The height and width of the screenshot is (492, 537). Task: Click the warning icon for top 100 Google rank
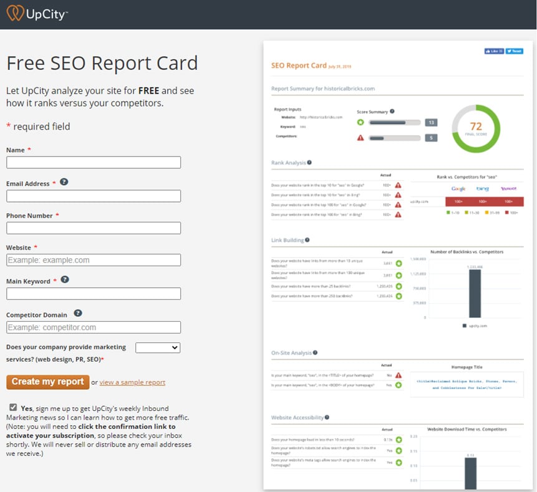[x=398, y=205]
